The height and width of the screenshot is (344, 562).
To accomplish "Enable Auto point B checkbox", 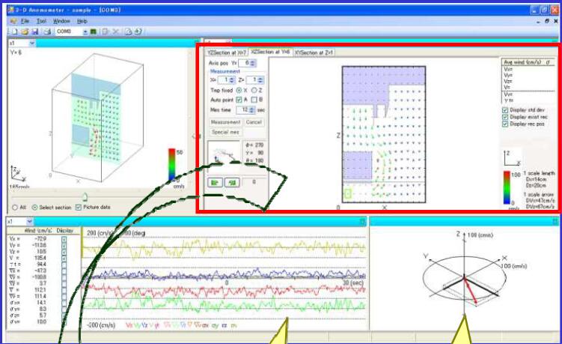I will click(252, 100).
